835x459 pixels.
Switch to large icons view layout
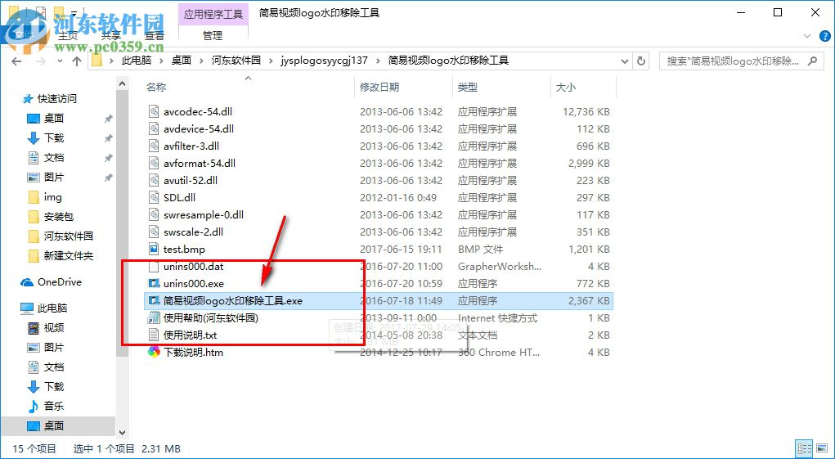point(820,448)
